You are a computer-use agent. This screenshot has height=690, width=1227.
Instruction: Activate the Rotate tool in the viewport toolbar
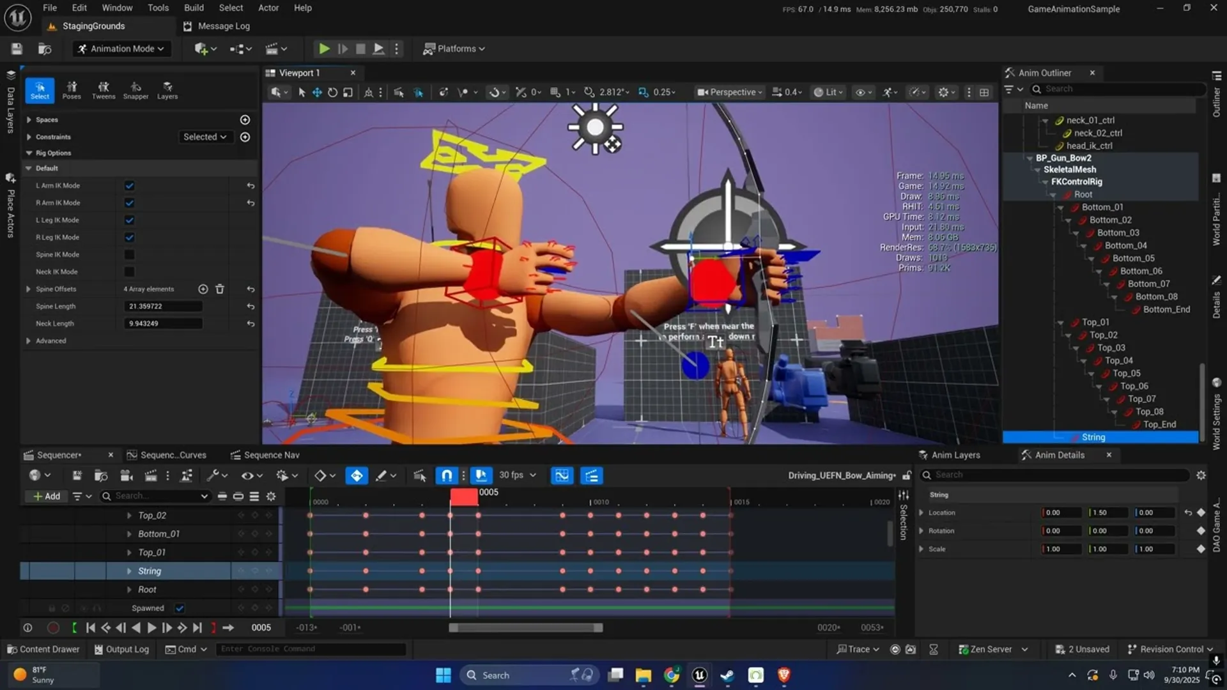pyautogui.click(x=332, y=92)
